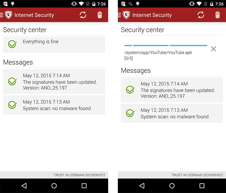Tap trash icon in left screen toolbar
Viewport: 226px width, 193px height.
pyautogui.click(x=100, y=15)
